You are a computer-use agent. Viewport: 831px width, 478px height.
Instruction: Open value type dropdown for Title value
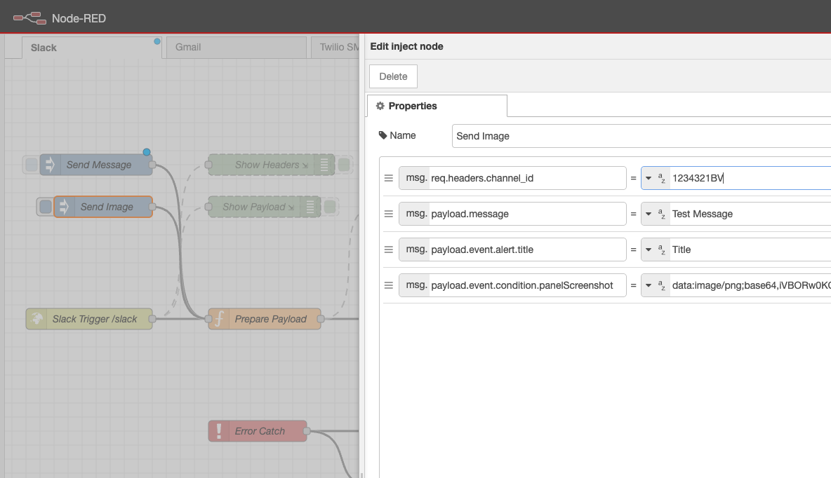[x=649, y=250]
